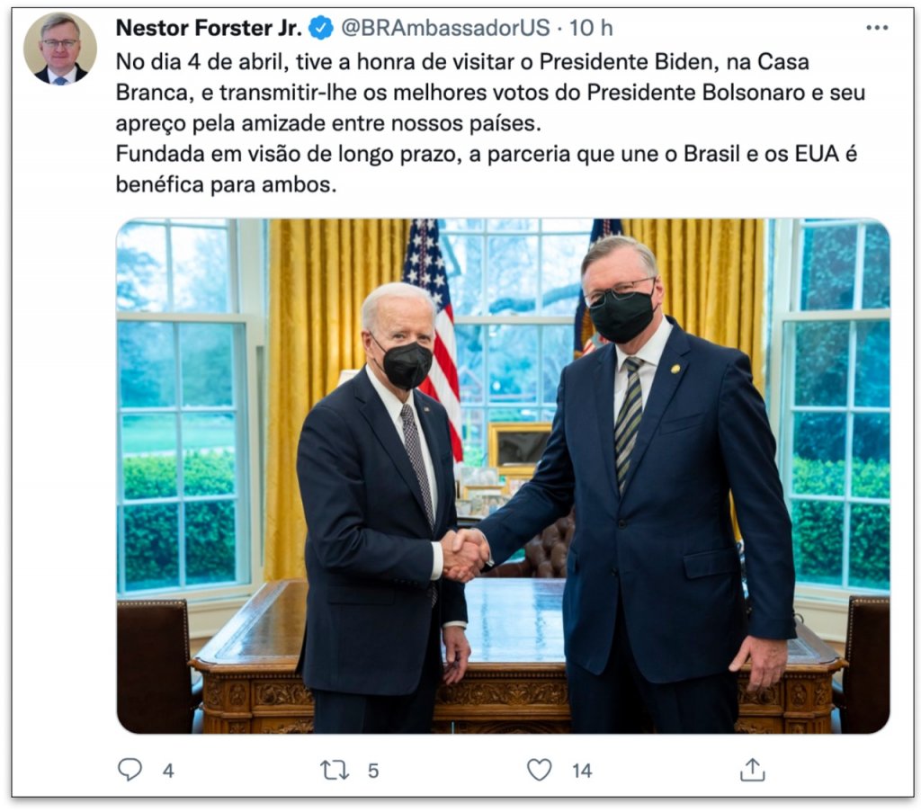The height and width of the screenshot is (812, 921).
Task: Retweet using the arrows icon
Action: 335,770
